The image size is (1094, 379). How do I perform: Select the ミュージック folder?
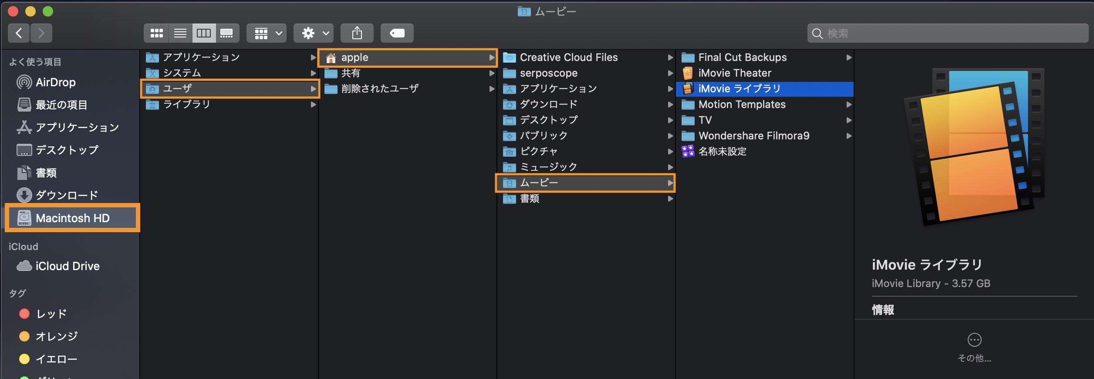coord(586,167)
